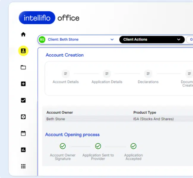The height and width of the screenshot is (178, 193).
Task: Open the Client Actions dropdown
Action: point(152,39)
